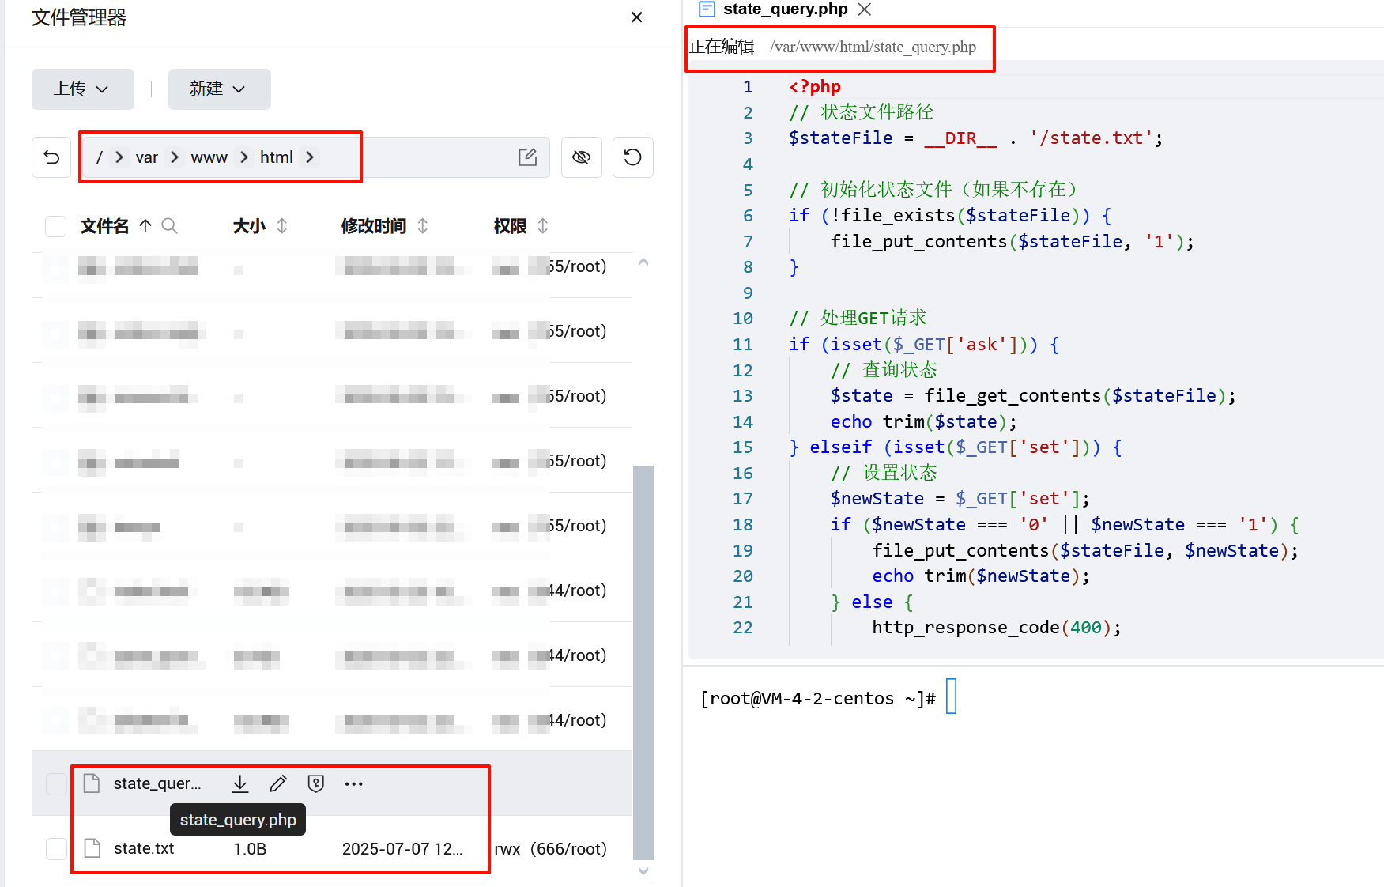Screen dimensions: 1384x887
Task: Click the /var/www/html/state_query.php editing path
Action: click(x=873, y=47)
